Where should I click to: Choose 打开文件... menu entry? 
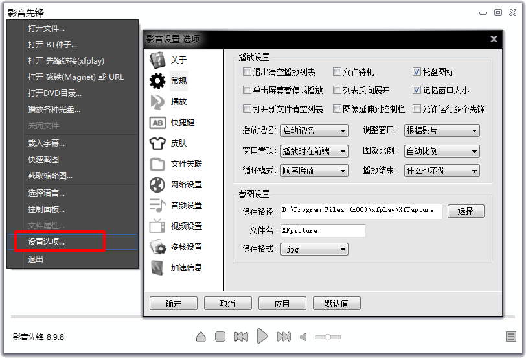[73, 28]
